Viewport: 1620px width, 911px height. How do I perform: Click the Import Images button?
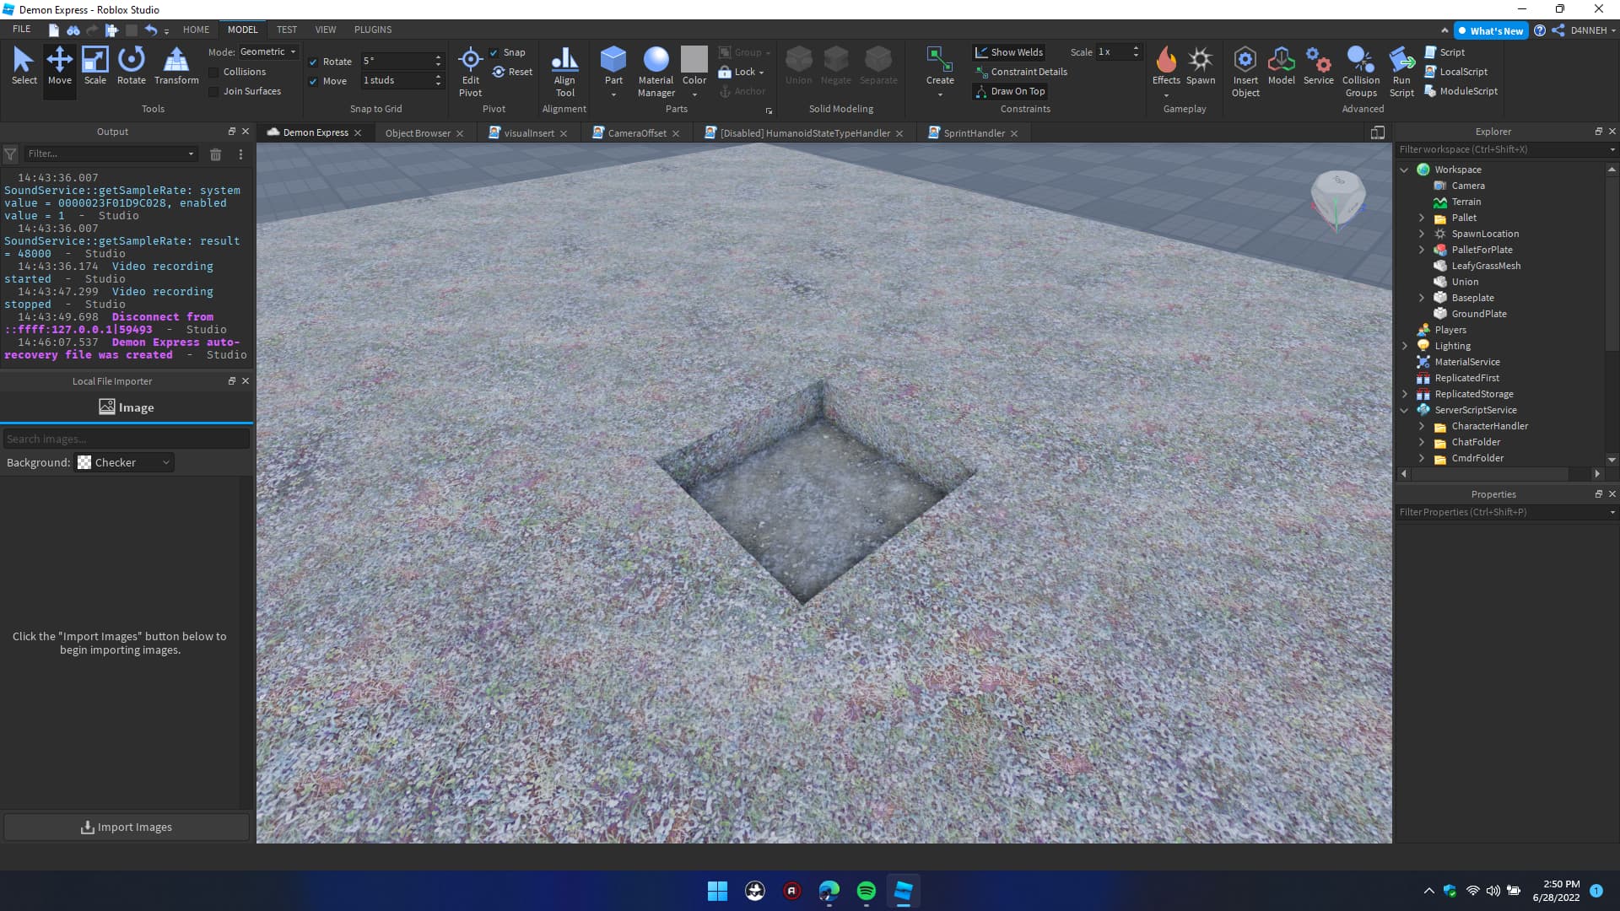click(x=127, y=827)
